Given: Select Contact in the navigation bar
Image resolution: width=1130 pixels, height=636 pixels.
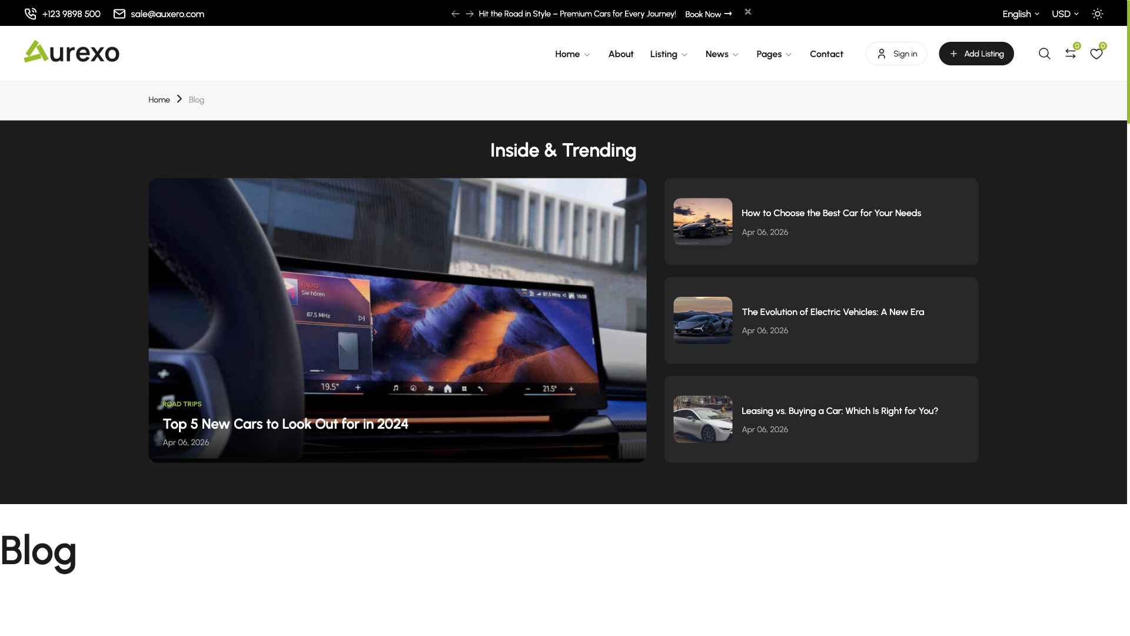Looking at the screenshot, I should [826, 54].
